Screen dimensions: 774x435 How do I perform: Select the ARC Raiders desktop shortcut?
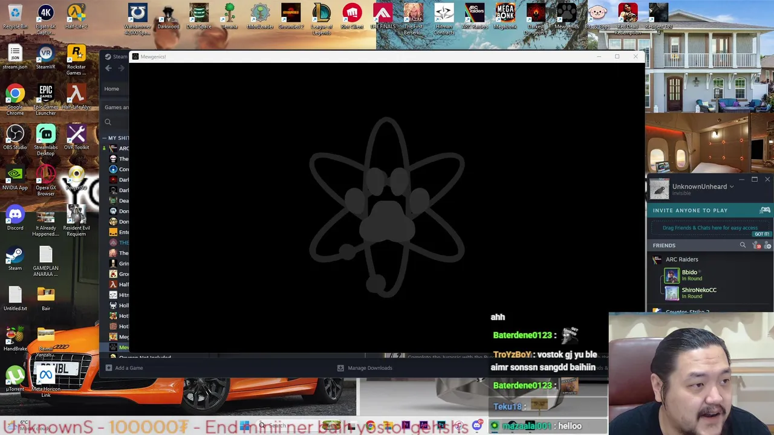pos(475,17)
